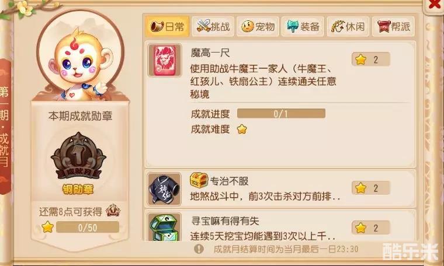Image resolution: width=444 pixels, height=266 pixels.
Task: Click the 成就进度 0/1 progress bar
Action: [281, 114]
